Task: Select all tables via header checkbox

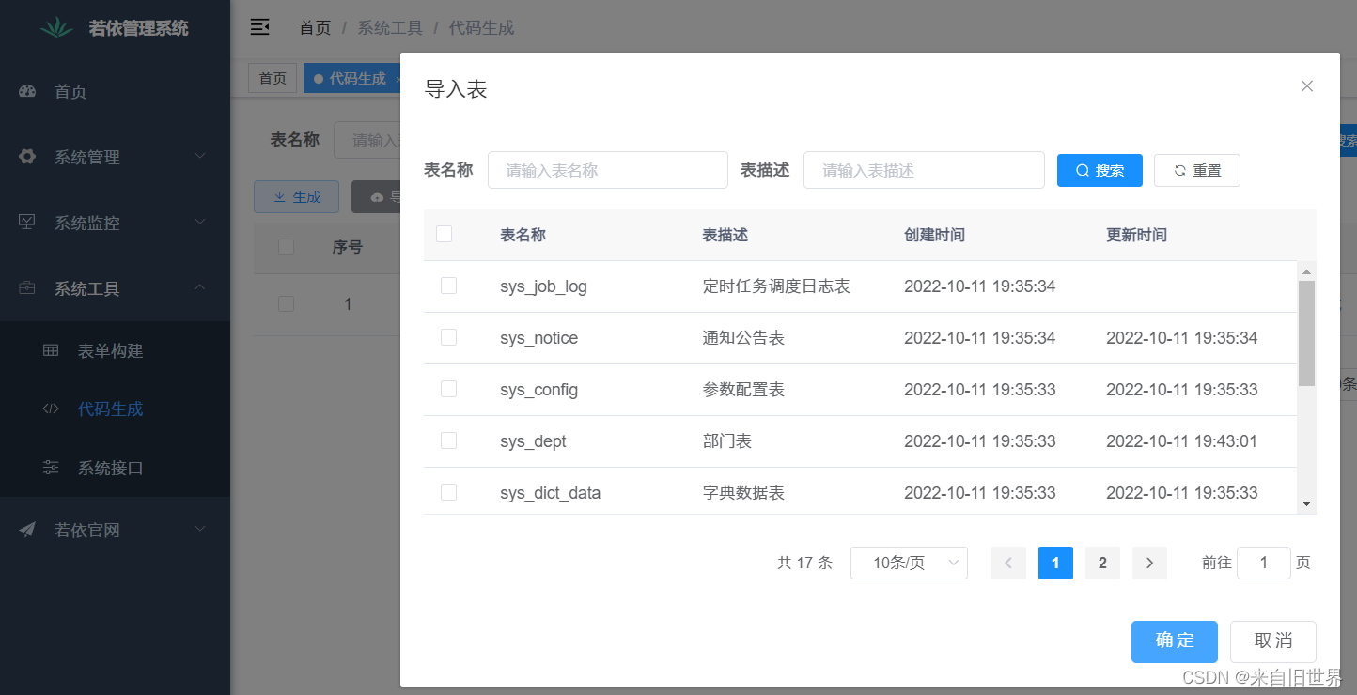Action: 445,233
